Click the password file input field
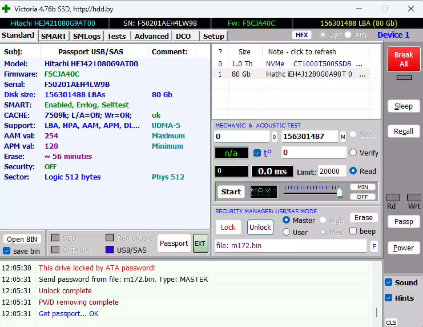The image size is (423, 327). click(x=290, y=246)
